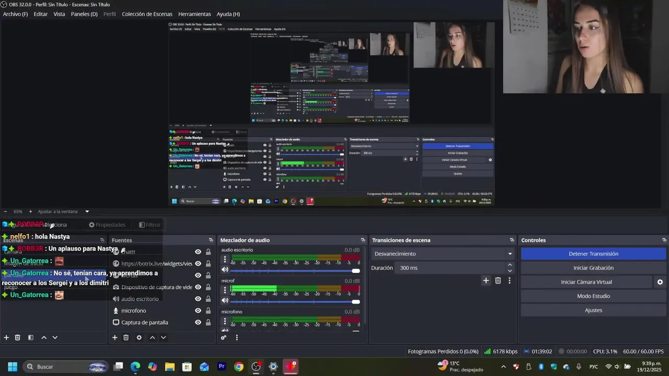This screenshot has width=669, height=376.
Task: Open the Vista menu
Action: coord(59,14)
